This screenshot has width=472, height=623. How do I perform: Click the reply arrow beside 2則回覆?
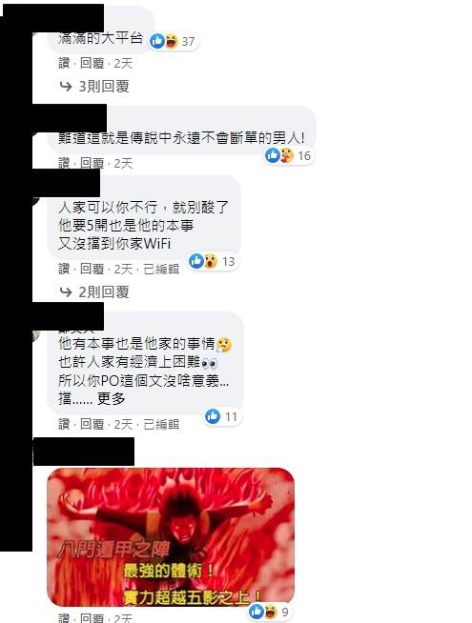(x=65, y=292)
